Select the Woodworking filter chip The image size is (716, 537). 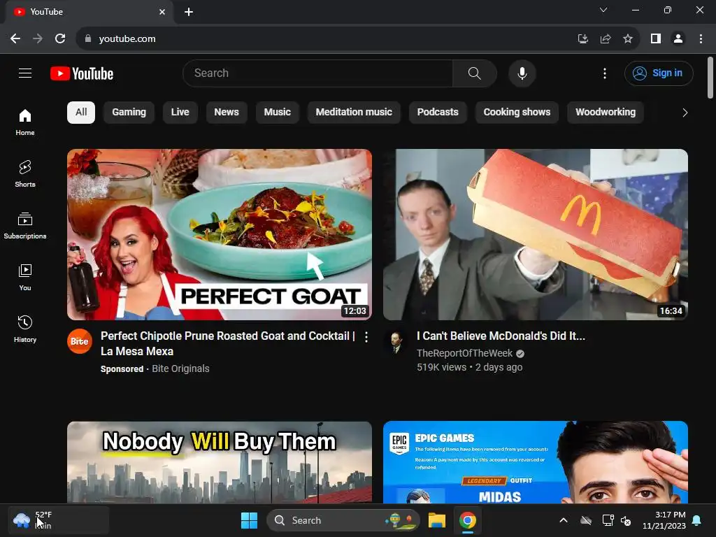tap(606, 113)
